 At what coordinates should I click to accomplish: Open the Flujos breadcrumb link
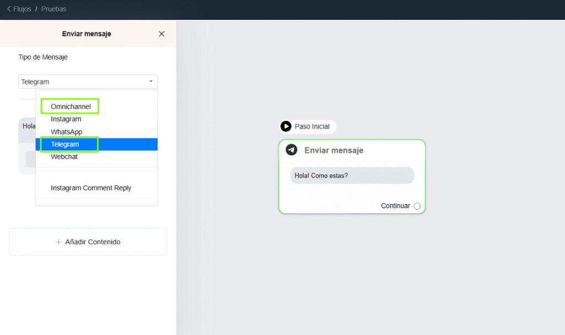[22, 9]
